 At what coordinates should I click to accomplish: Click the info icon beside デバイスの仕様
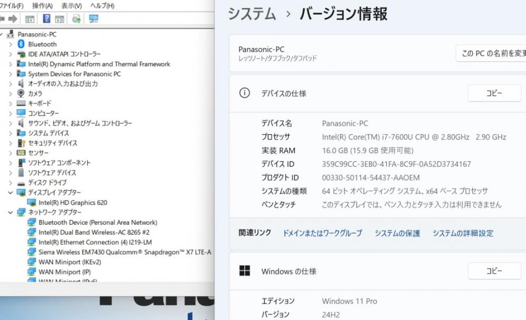click(245, 93)
